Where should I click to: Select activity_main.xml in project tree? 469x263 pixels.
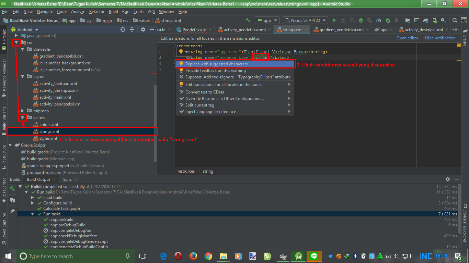point(55,97)
